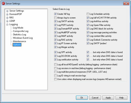Enable Use colors when displaying session logs

[55, 79]
